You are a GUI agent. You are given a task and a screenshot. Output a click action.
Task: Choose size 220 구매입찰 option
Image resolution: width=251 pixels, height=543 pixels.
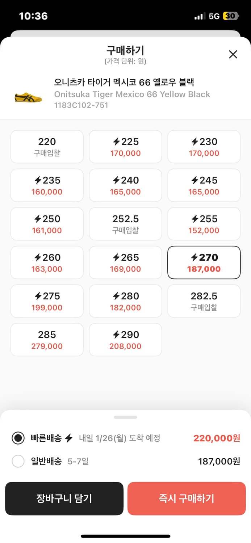tap(47, 147)
